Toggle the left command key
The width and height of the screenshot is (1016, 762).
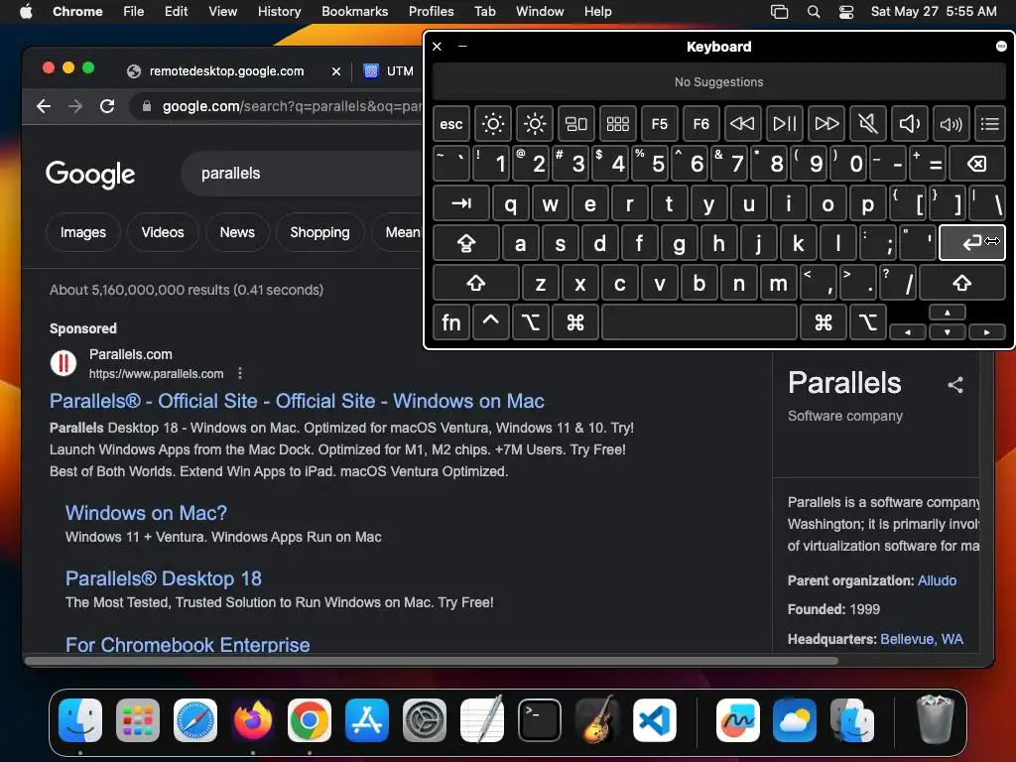point(574,322)
